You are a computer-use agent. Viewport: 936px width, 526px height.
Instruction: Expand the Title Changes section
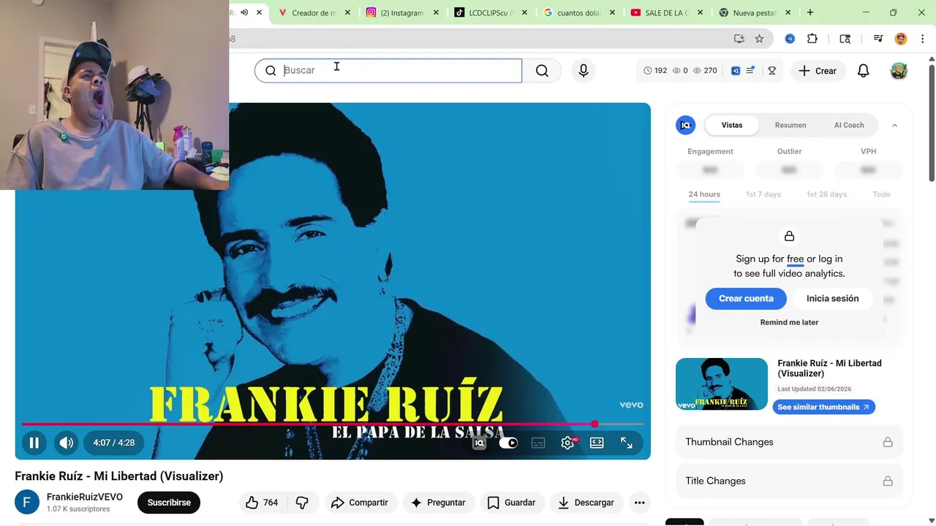click(x=789, y=481)
